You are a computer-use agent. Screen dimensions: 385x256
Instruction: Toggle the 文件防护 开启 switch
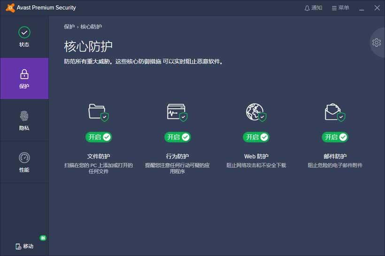pos(99,137)
